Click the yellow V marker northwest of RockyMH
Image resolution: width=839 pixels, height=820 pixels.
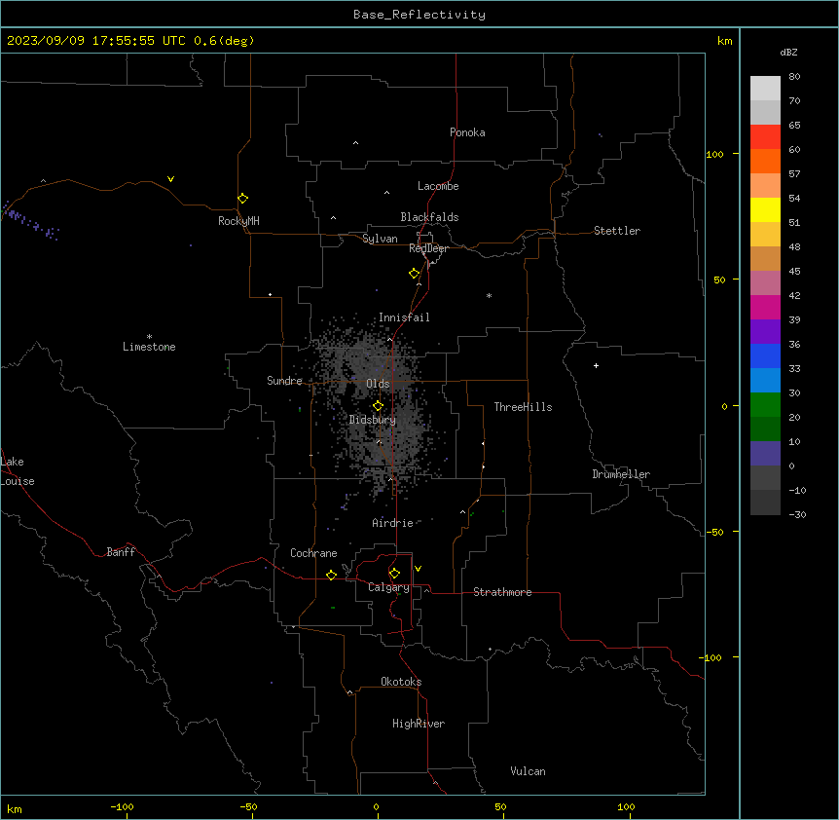170,179
